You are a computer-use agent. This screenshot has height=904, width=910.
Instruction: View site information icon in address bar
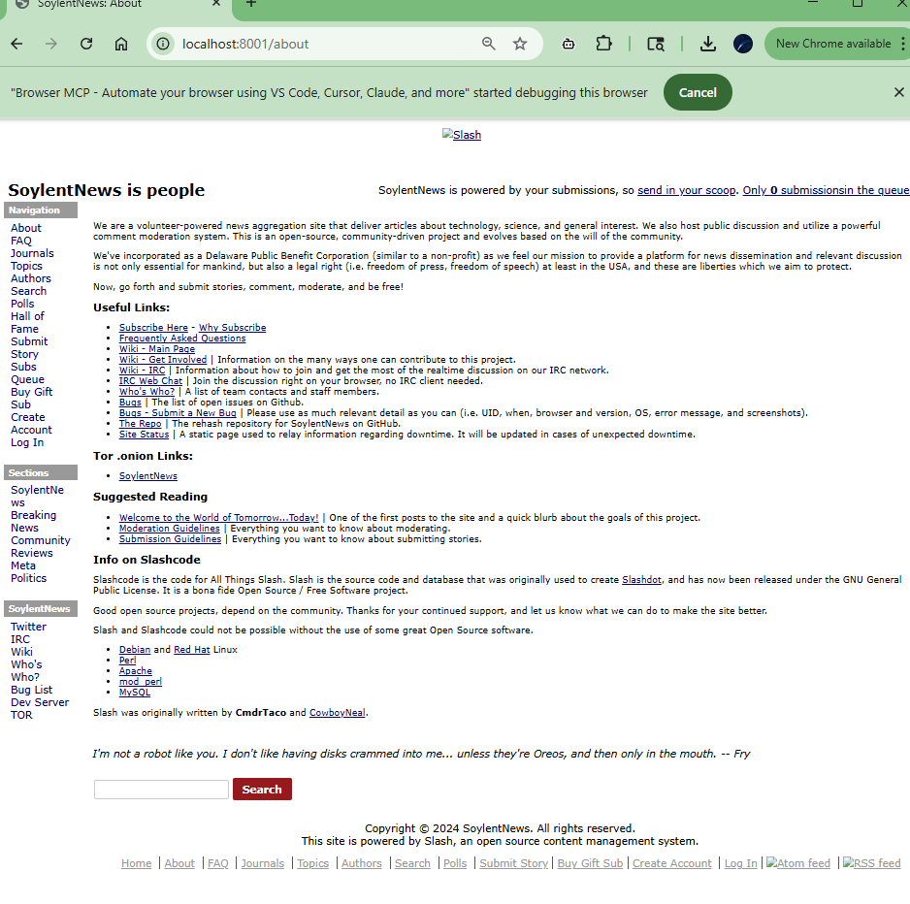pyautogui.click(x=163, y=44)
